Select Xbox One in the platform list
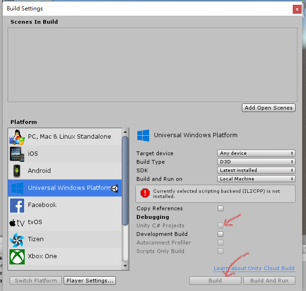The image size is (306, 291). pyautogui.click(x=65, y=256)
